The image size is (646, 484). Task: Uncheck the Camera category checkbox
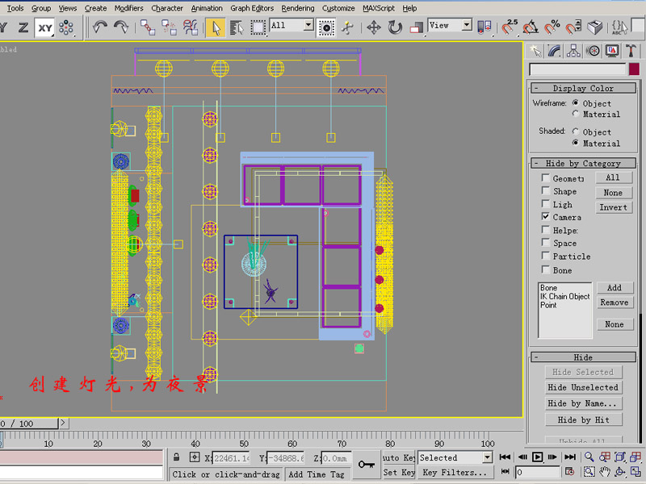pos(546,217)
